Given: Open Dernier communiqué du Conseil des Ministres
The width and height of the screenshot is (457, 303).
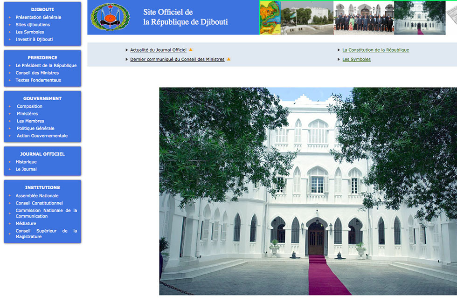Looking at the screenshot, I should pyautogui.click(x=177, y=59).
